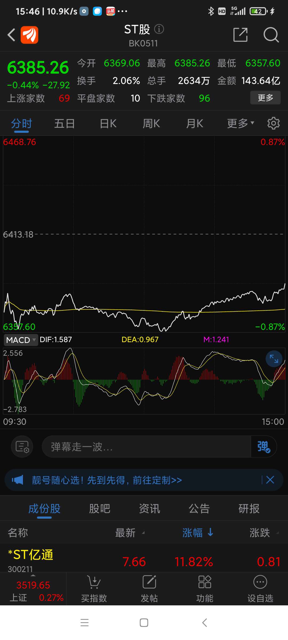Tap BK0511 sector code
The height and width of the screenshot is (640, 288).
click(143, 43)
